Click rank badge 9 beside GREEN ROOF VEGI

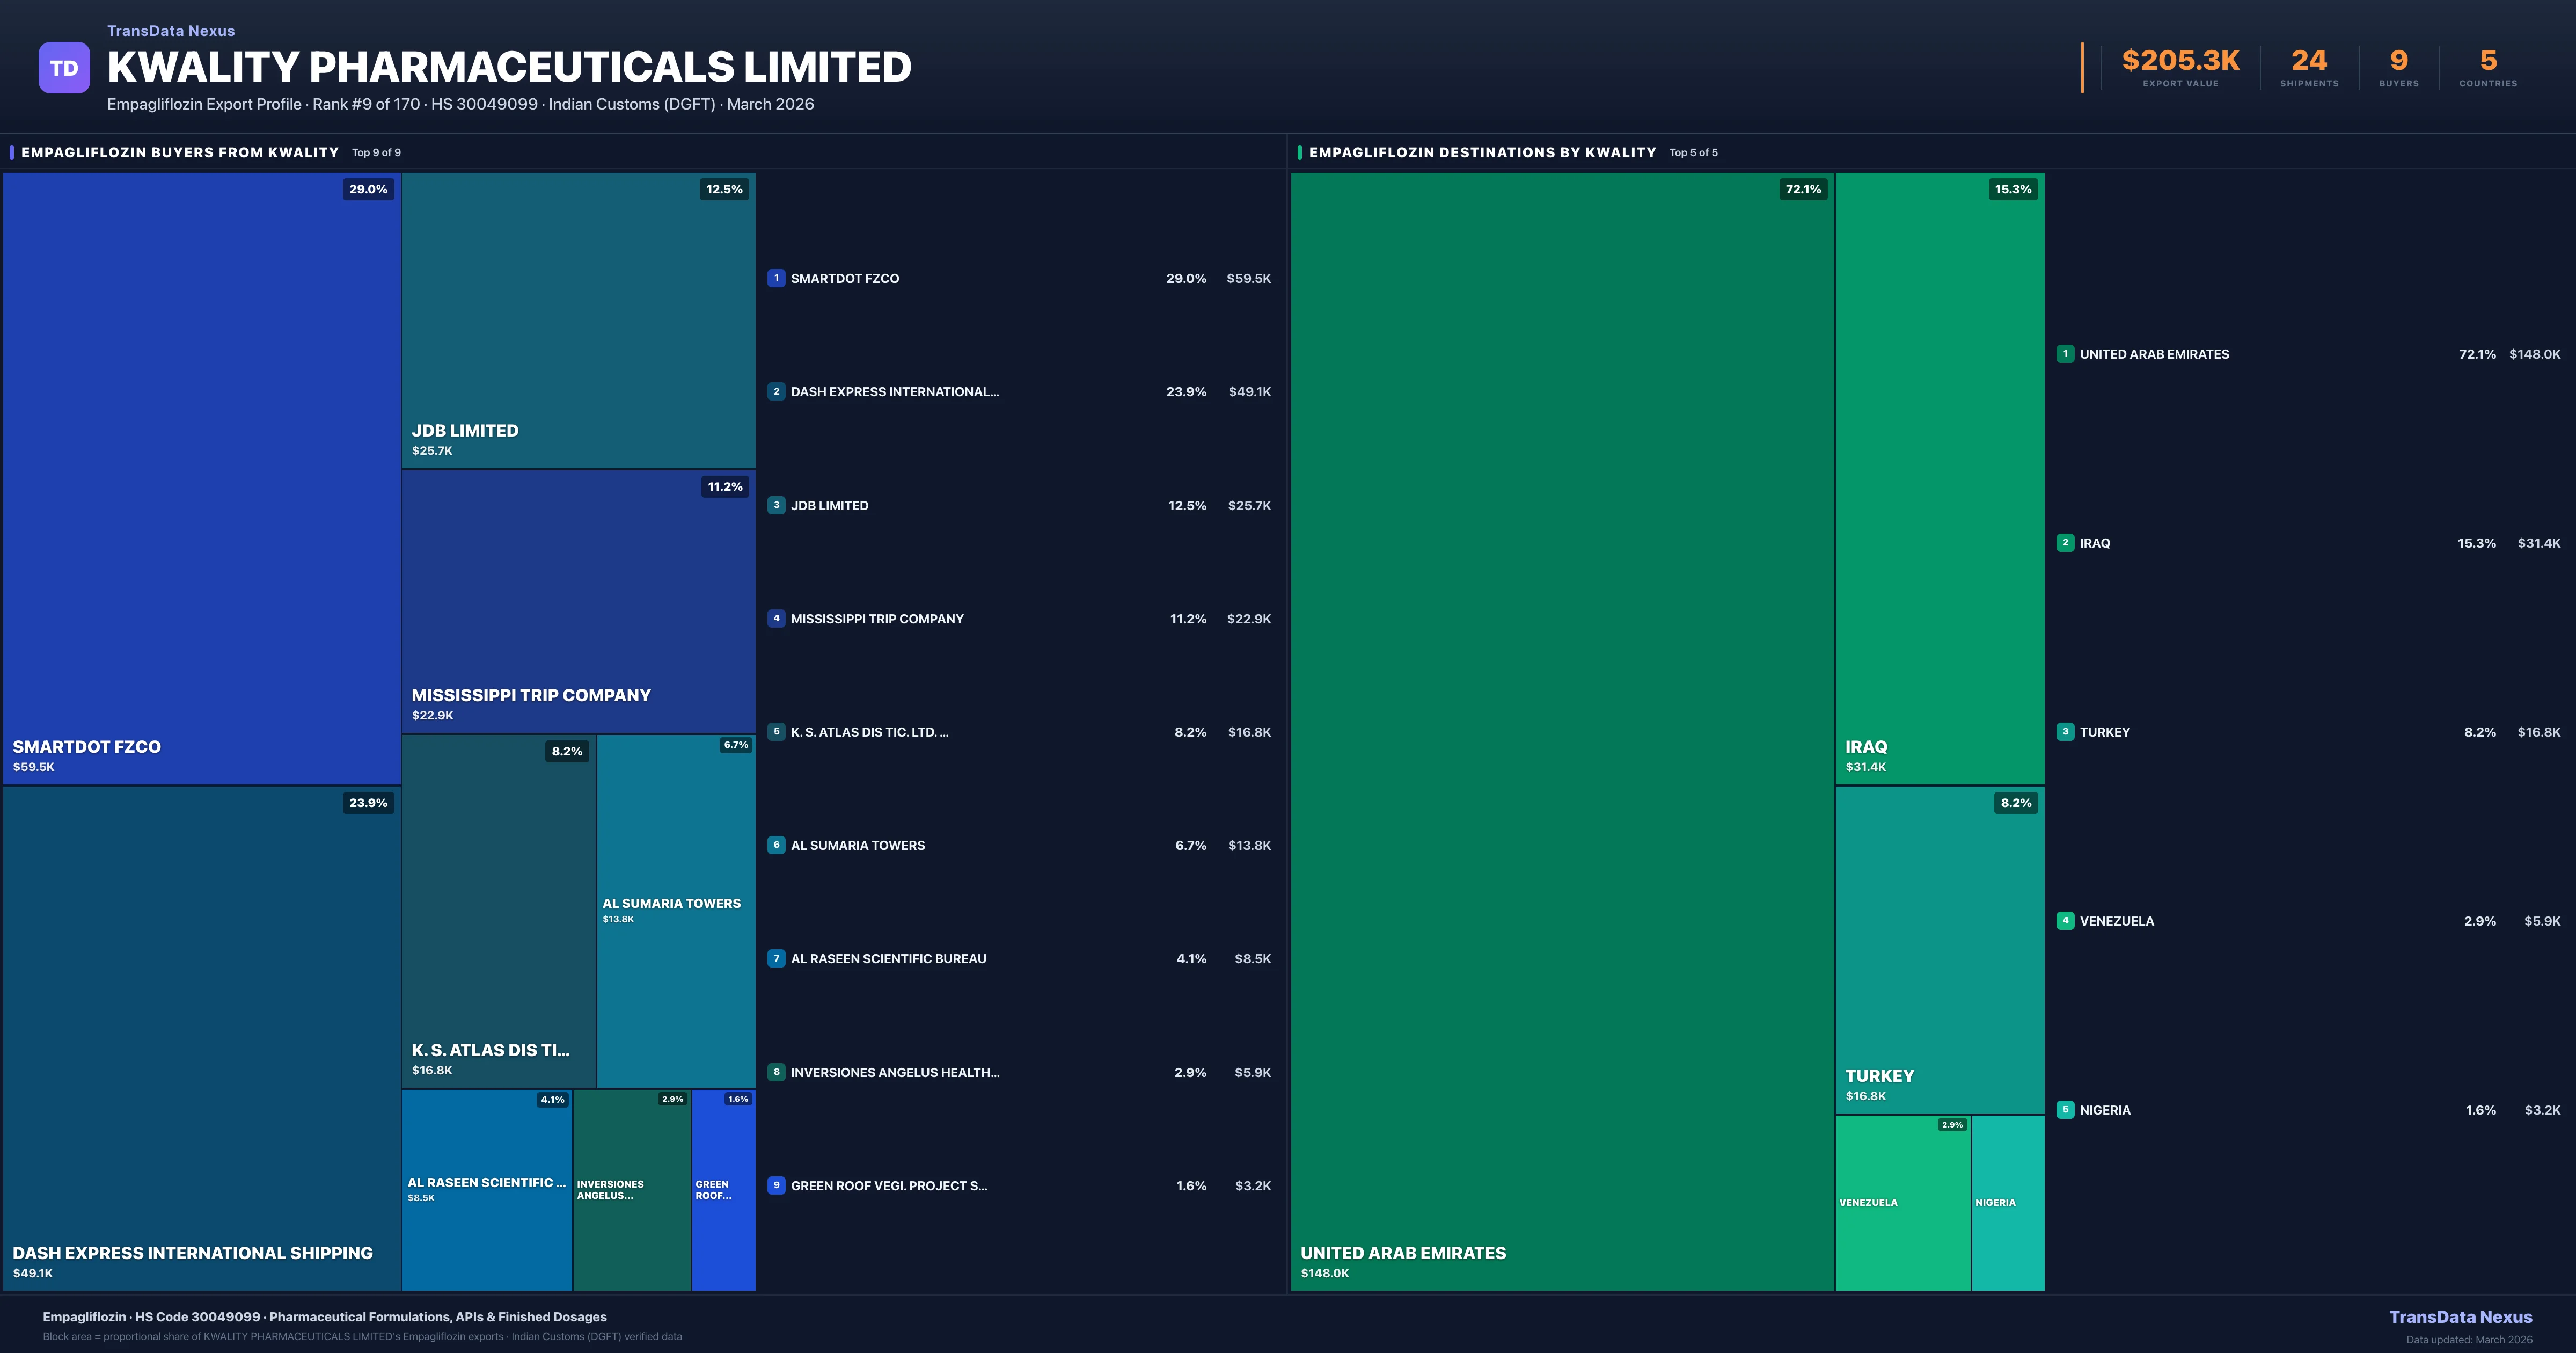pyautogui.click(x=776, y=1185)
